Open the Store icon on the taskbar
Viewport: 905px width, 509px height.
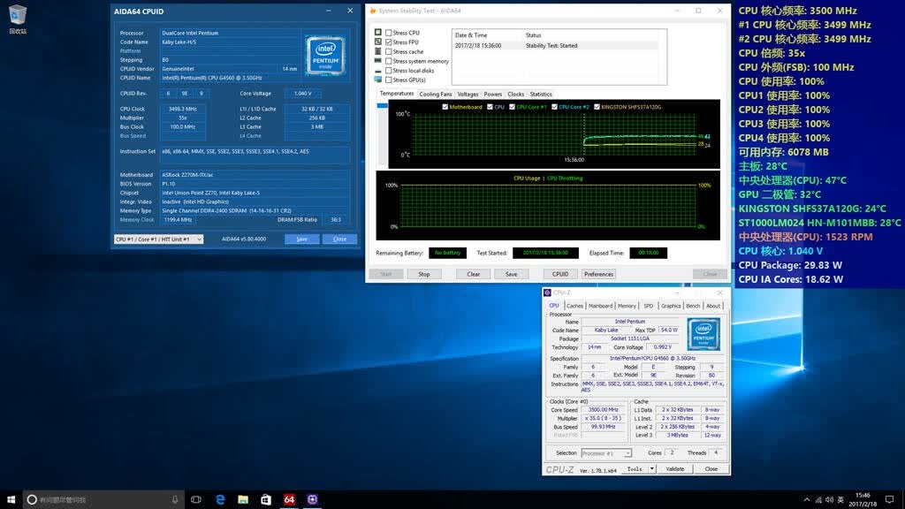265,499
